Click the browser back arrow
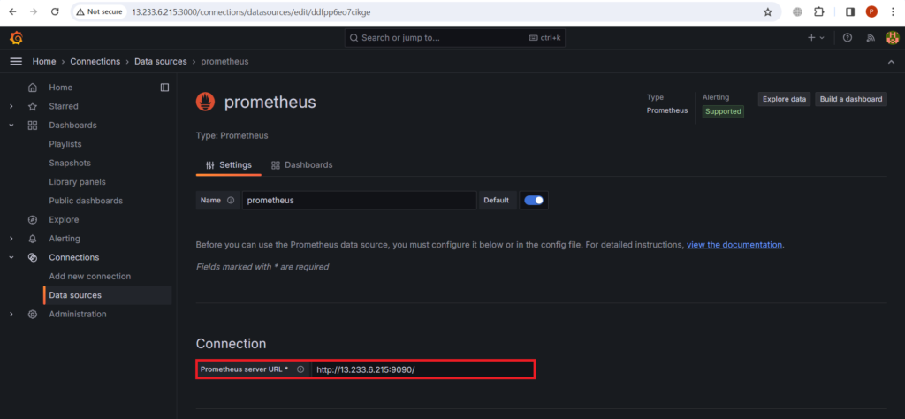905x419 pixels. coord(12,11)
